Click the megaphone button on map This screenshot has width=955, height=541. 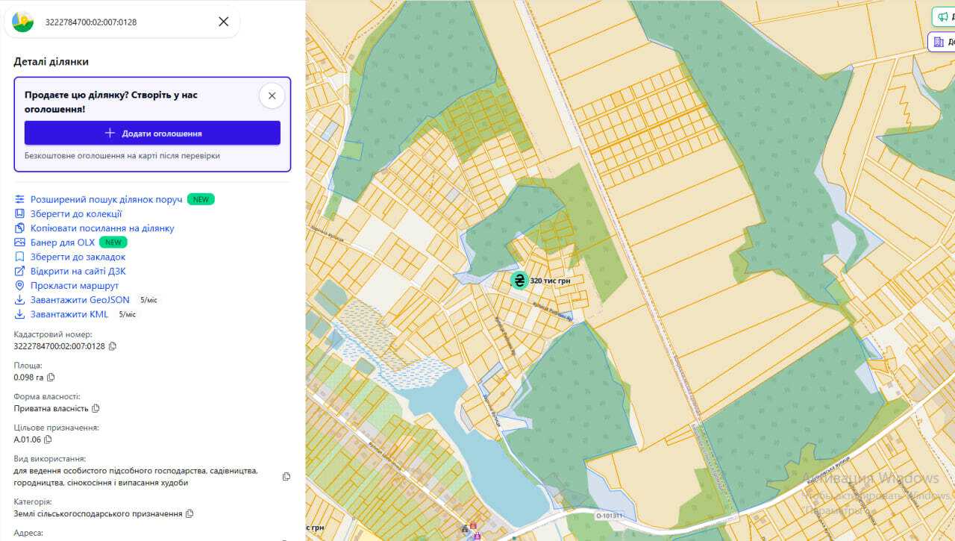pyautogui.click(x=944, y=16)
